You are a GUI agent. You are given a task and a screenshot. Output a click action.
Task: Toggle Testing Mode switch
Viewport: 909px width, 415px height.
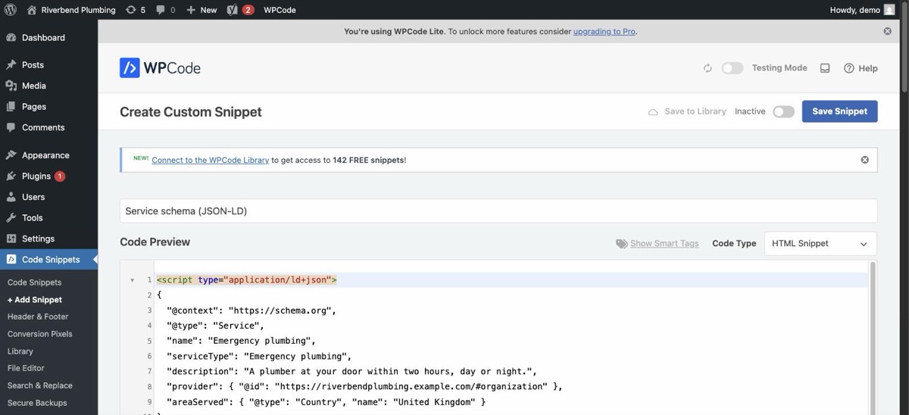[x=732, y=68]
